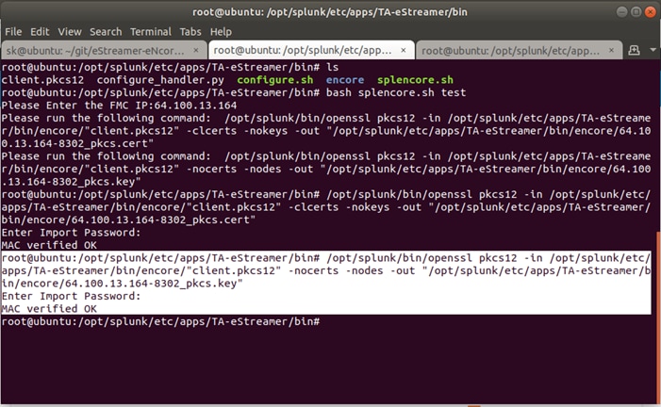Screen dimensions: 661x407
Task: Click the highlighted 'Enter Import Password:' line
Action: [x=71, y=296]
